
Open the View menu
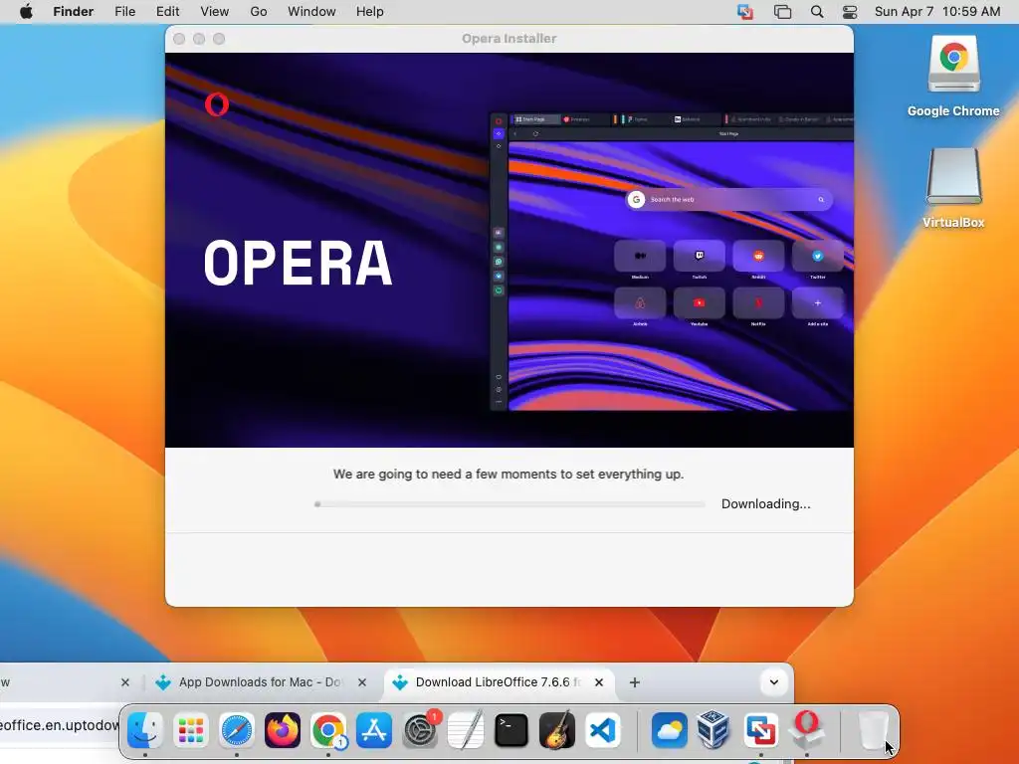tap(215, 12)
